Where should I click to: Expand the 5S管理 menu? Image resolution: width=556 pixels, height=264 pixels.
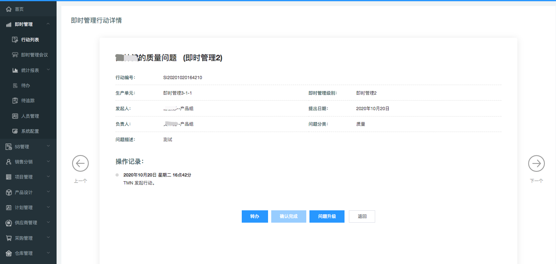point(48,146)
